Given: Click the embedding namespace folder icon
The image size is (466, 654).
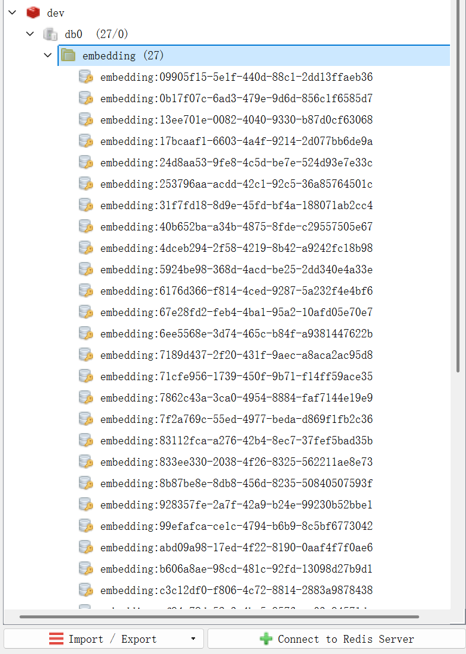Looking at the screenshot, I should (x=68, y=55).
